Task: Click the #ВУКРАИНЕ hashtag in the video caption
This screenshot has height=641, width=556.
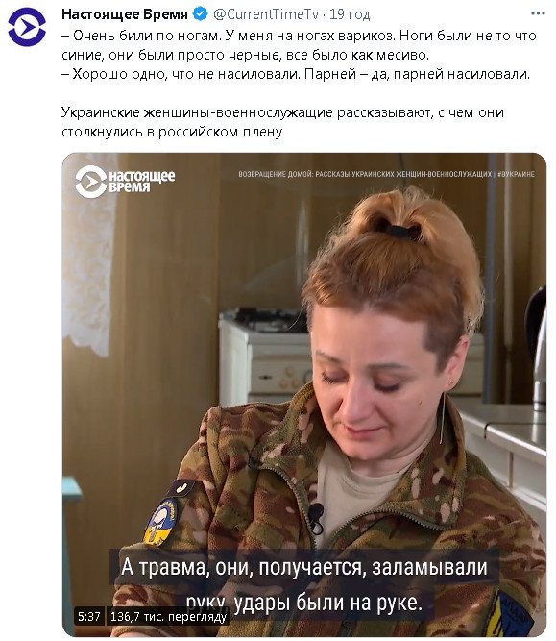Action: coord(517,174)
